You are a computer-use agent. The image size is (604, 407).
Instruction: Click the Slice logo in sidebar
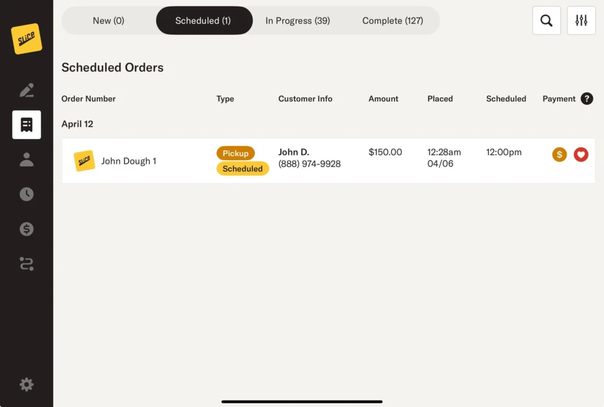pyautogui.click(x=27, y=39)
